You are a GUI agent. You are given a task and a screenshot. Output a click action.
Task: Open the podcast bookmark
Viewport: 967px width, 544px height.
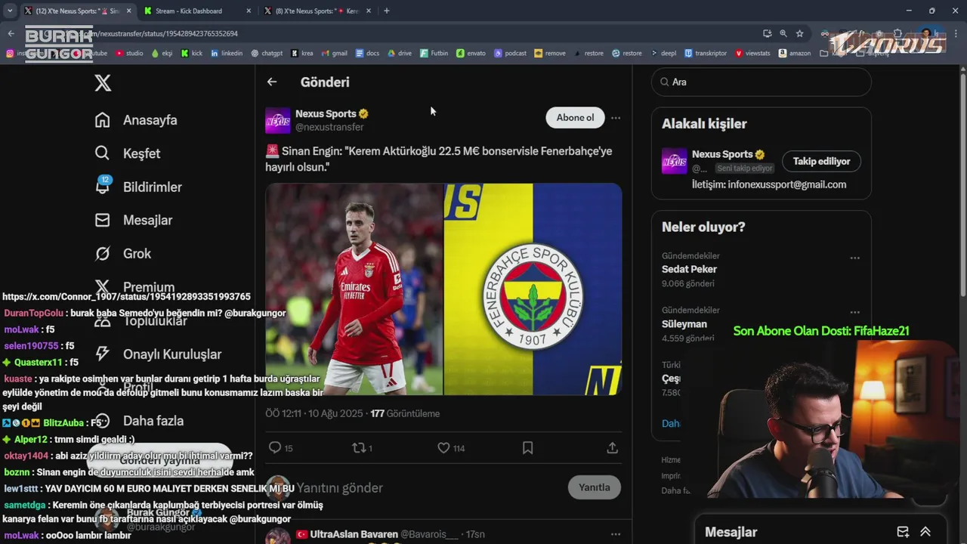coord(511,53)
